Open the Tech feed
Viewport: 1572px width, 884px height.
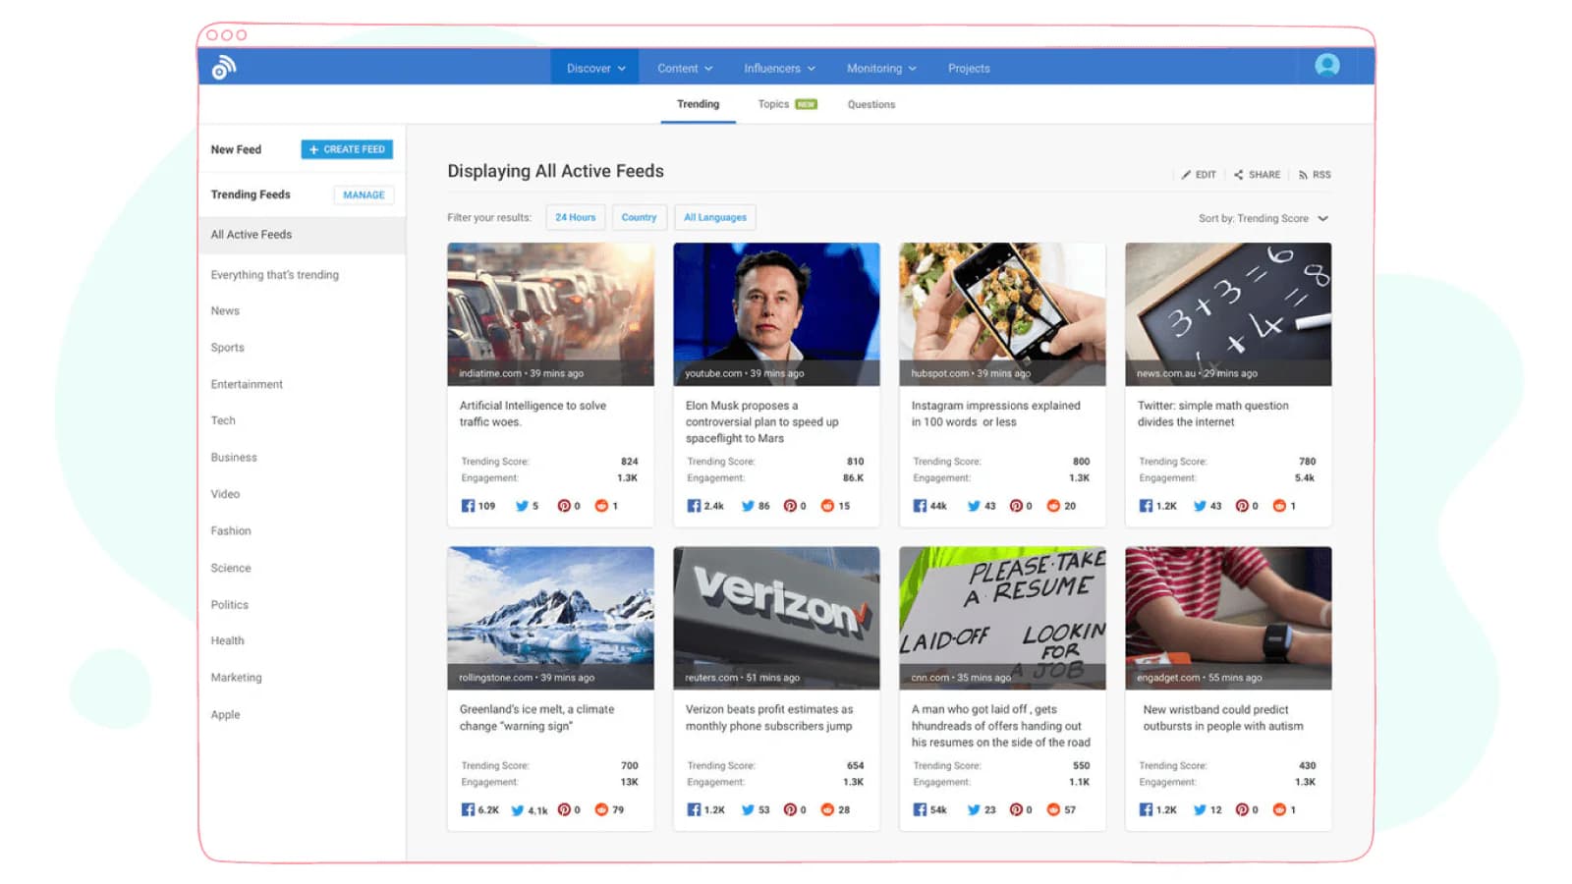223,420
